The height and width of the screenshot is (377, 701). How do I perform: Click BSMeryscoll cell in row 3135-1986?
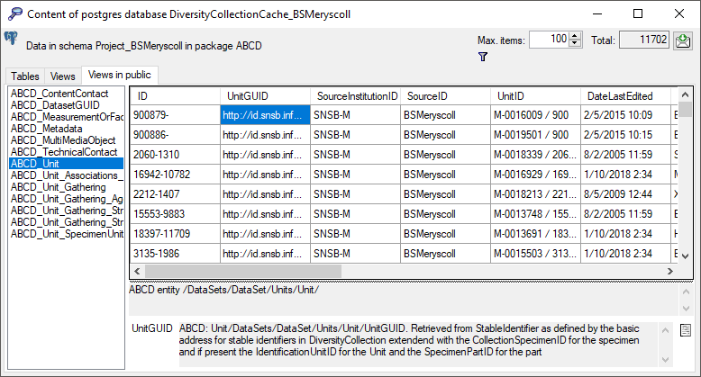click(445, 253)
